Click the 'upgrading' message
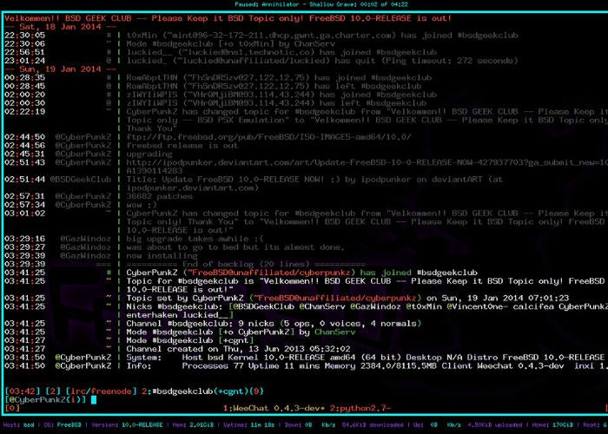608x434 pixels. (x=149, y=154)
